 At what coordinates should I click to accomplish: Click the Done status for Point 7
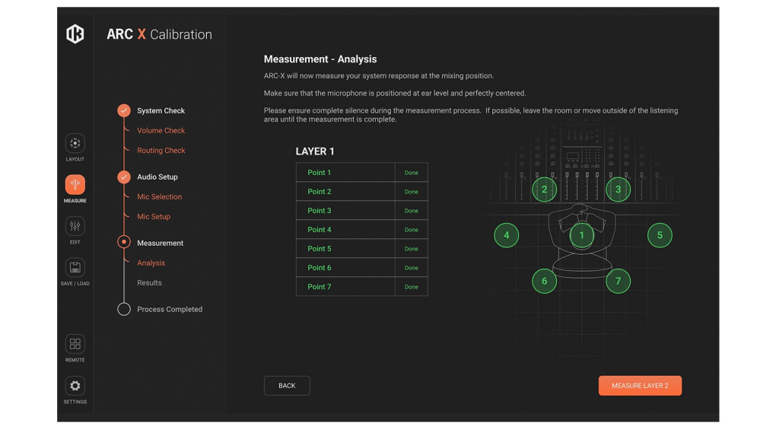pyautogui.click(x=412, y=288)
